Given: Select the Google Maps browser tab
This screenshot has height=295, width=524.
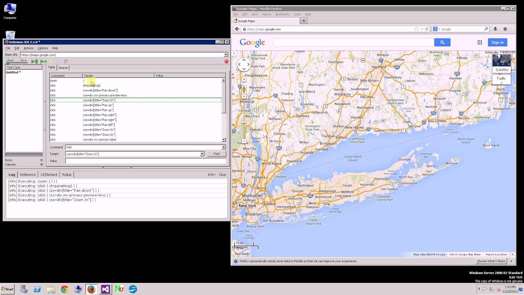Looking at the screenshot, I should click(x=266, y=21).
